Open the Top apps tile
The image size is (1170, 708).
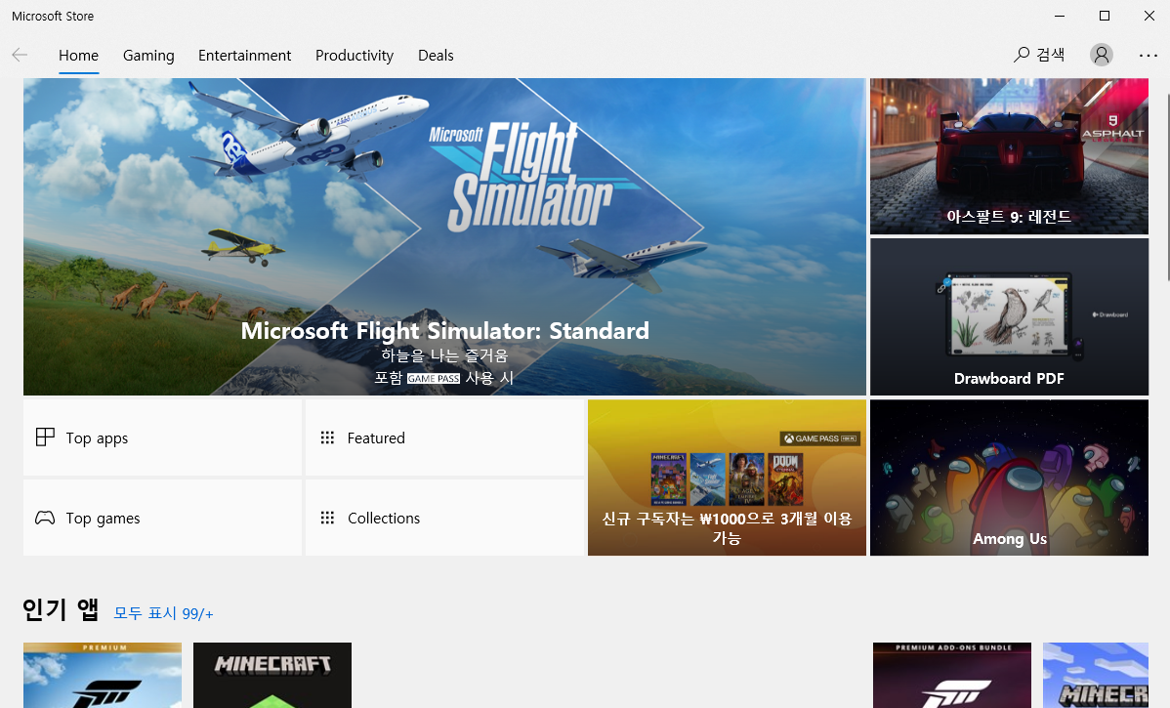tap(163, 437)
